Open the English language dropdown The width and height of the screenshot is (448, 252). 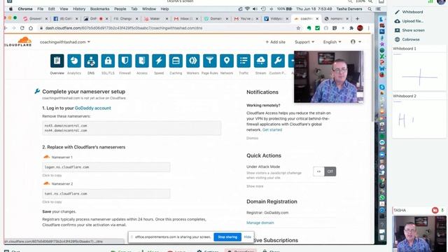332,42
